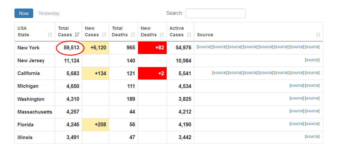The height and width of the screenshot is (144, 349).
Task: Sort table by USA State column icon
Action: tap(50, 35)
